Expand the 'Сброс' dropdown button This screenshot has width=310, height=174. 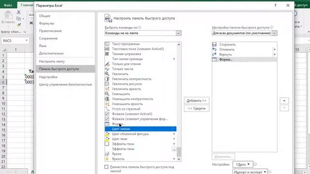243,164
